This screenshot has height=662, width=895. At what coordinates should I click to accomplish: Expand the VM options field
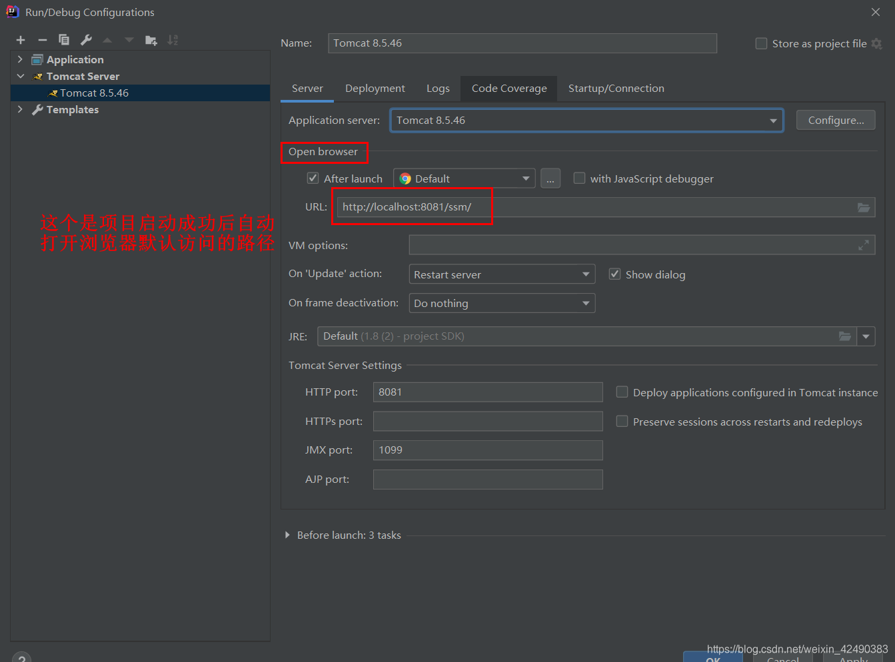tap(864, 245)
